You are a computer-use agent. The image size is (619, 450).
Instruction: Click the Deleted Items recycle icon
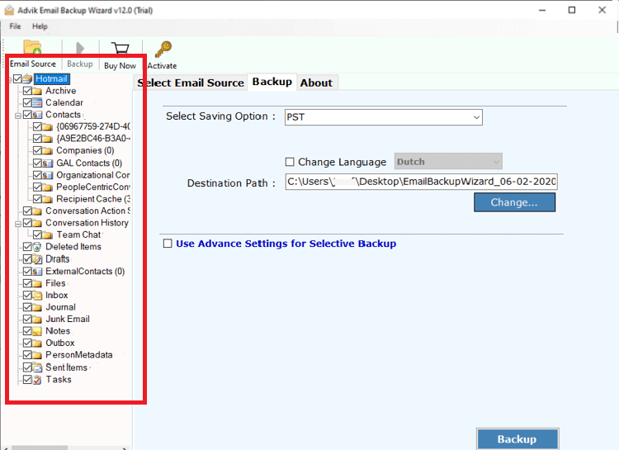click(x=37, y=247)
